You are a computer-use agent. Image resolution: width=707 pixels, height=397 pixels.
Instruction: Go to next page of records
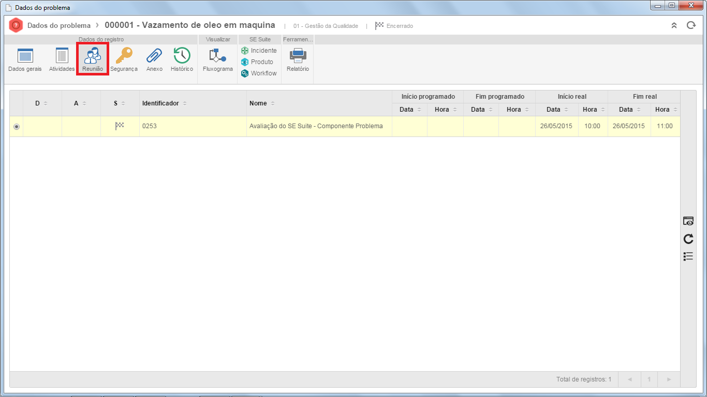(669, 379)
